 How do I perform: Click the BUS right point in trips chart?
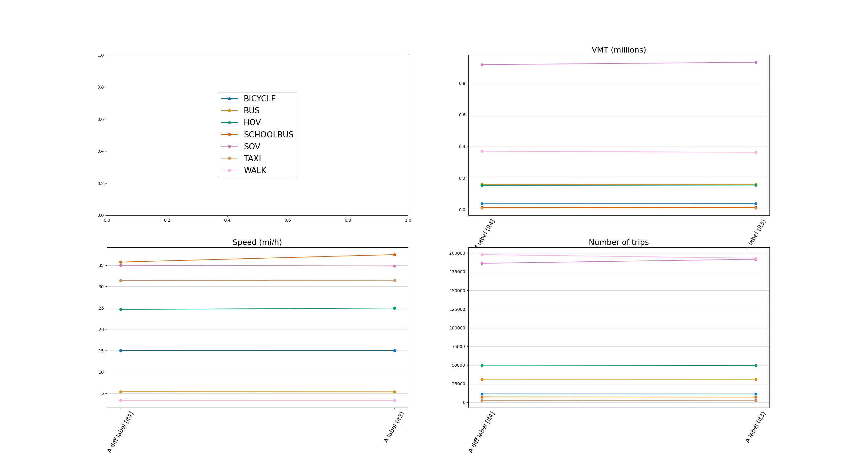pos(756,379)
